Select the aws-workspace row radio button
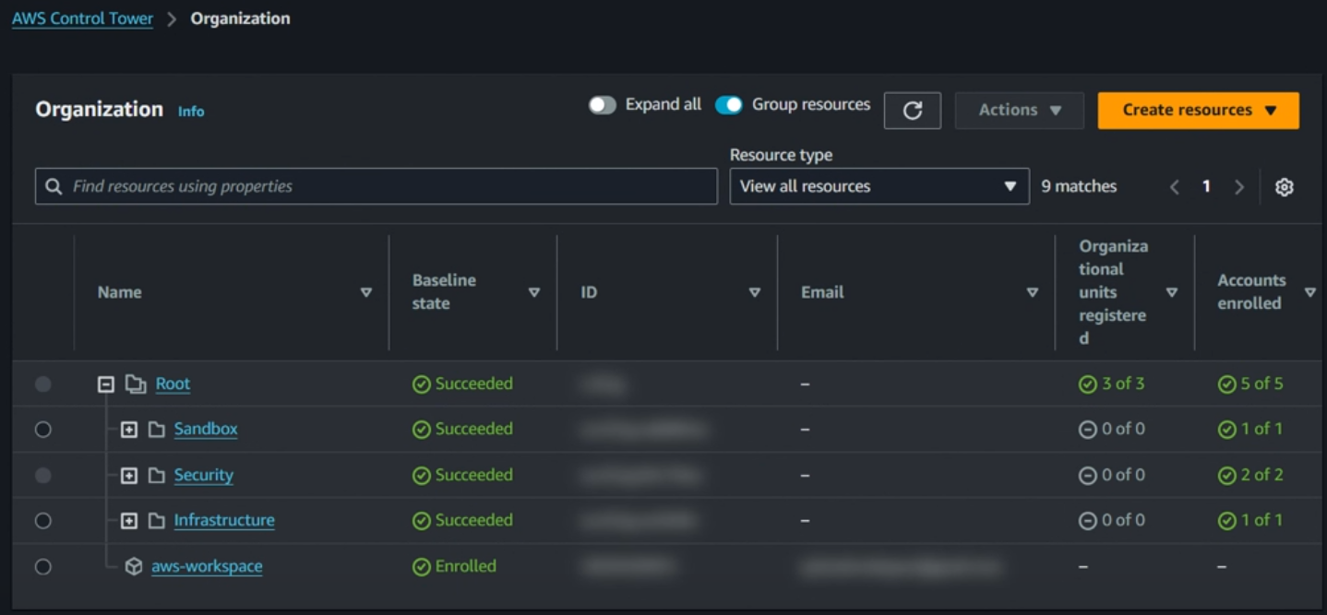The height and width of the screenshot is (615, 1327). [43, 567]
